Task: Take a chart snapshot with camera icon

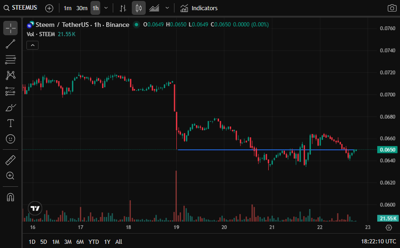Action: point(392,8)
